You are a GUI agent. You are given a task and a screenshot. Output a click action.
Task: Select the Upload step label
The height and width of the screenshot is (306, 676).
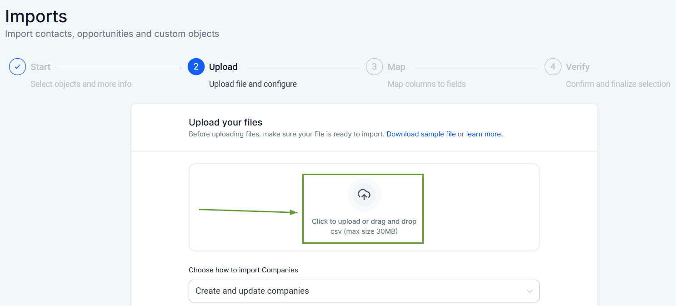click(x=223, y=67)
